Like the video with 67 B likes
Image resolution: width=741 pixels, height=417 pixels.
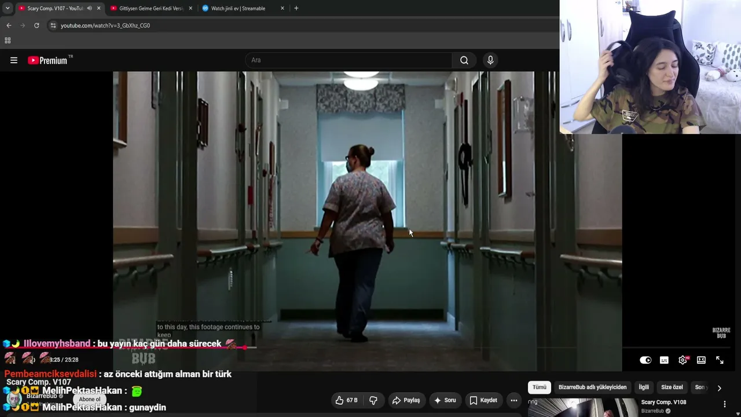point(346,400)
